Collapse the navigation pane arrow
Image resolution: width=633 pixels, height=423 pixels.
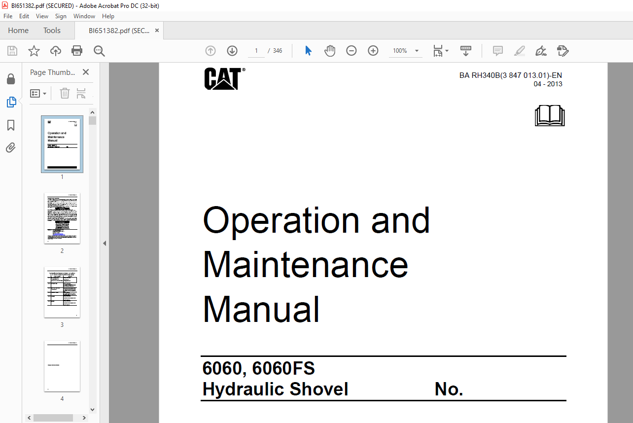pyautogui.click(x=104, y=243)
